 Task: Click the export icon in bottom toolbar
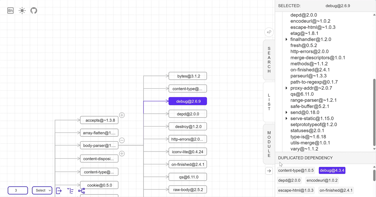59,191
